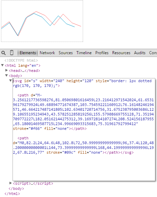The image size is (157, 197).
Task: Expand the script element node
Action: pyautogui.click(x=11, y=183)
